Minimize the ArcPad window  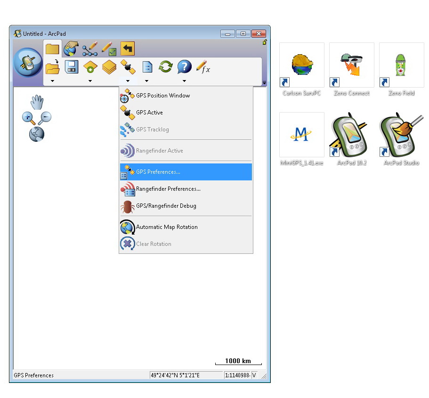click(227, 33)
